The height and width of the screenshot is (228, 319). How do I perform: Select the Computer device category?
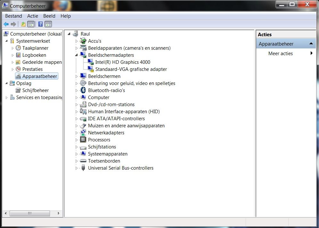tap(98, 97)
